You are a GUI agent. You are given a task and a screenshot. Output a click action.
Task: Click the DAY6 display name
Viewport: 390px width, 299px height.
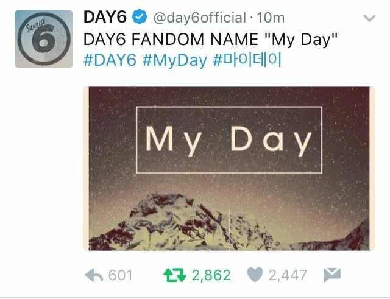[105, 17]
